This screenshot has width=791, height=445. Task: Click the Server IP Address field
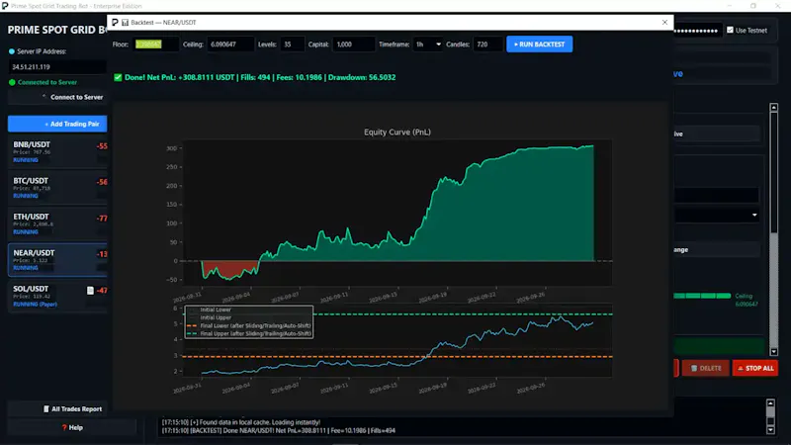pos(57,66)
